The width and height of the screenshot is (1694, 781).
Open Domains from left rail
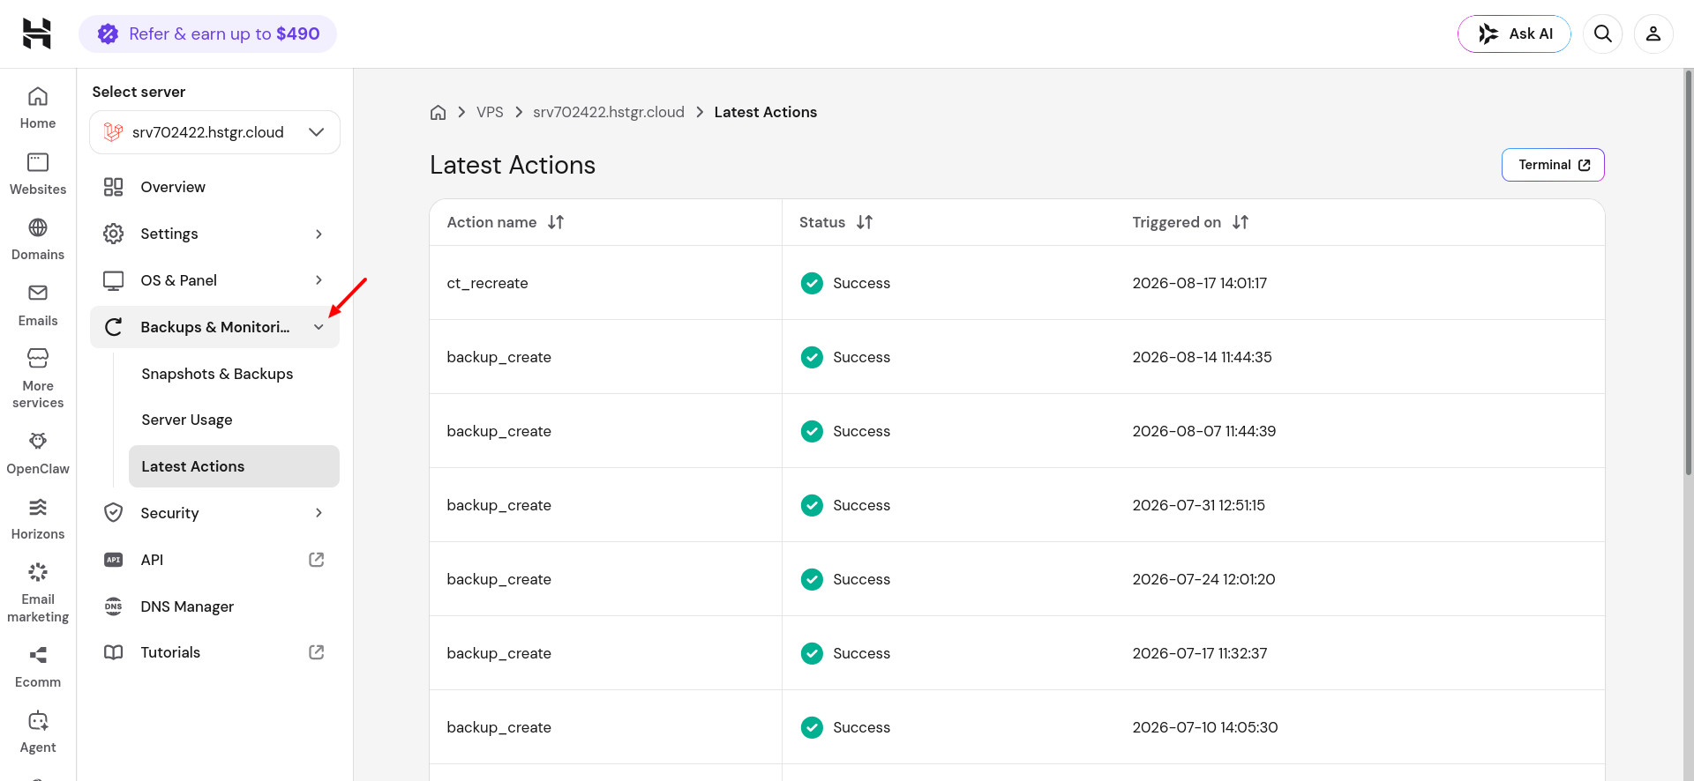point(38,240)
